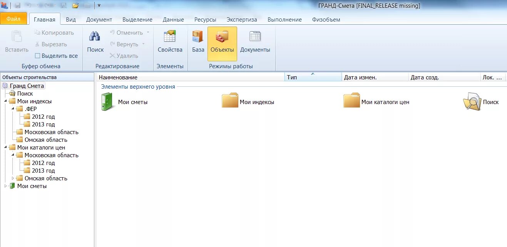Click the Лок. column header
This screenshot has height=247, width=507.
(x=492, y=77)
